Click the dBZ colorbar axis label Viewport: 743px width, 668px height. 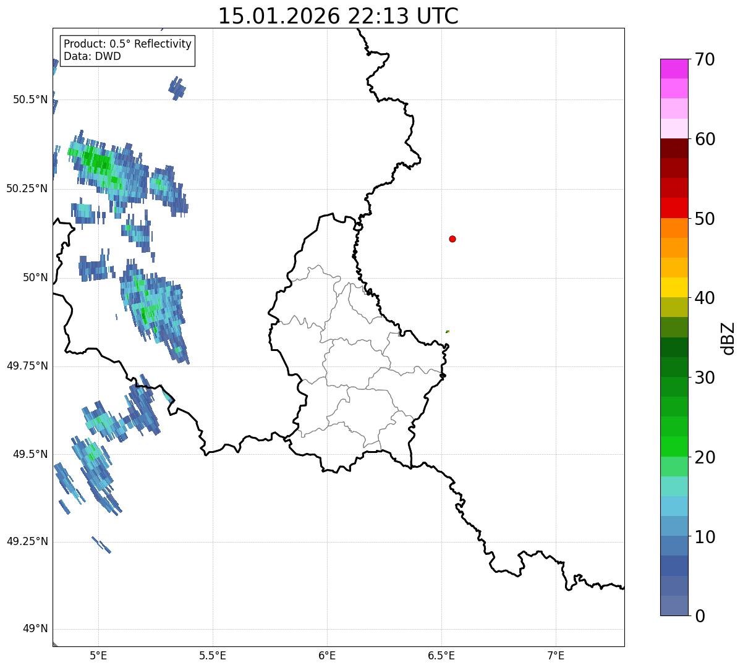[729, 337]
